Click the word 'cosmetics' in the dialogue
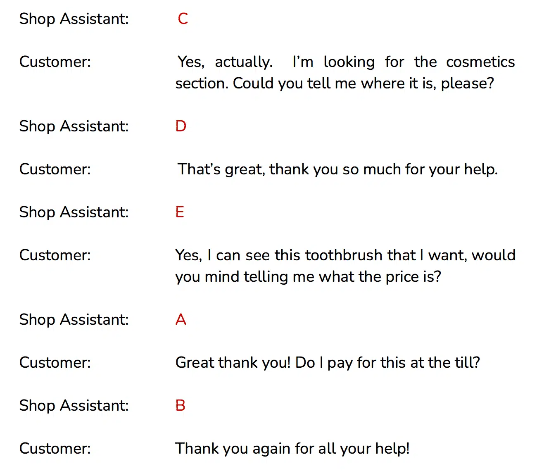The height and width of the screenshot is (471, 556). [x=480, y=62]
